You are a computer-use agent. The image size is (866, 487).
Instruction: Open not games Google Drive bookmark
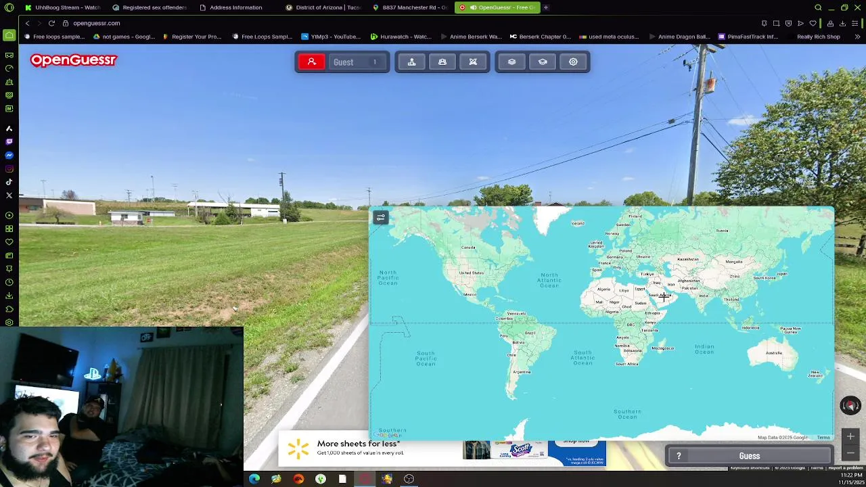pyautogui.click(x=124, y=37)
